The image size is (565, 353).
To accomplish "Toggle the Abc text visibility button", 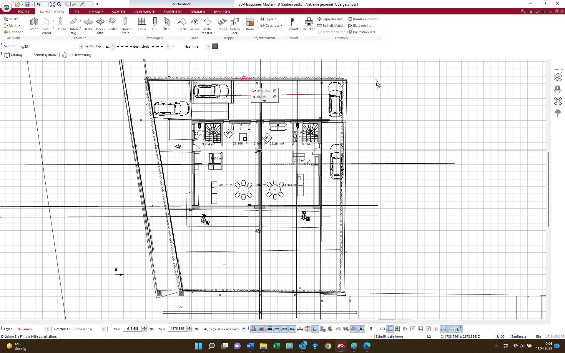I will coord(292,329).
